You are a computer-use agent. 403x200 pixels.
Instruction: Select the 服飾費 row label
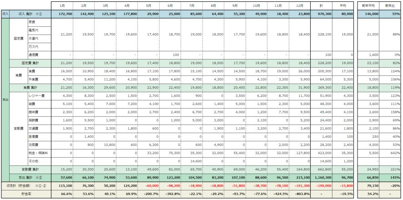point(39,120)
